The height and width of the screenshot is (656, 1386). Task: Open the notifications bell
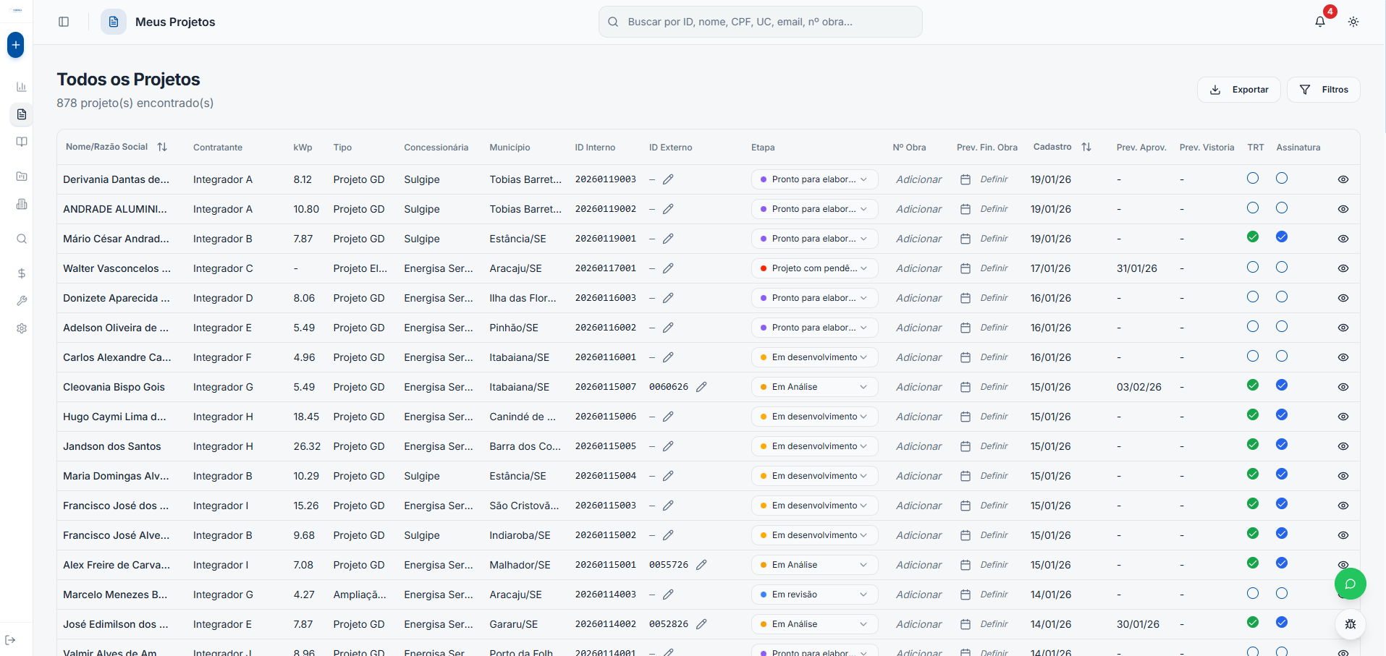click(1319, 22)
